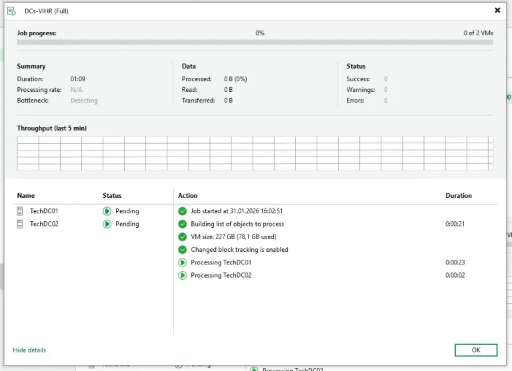Screen dimensions: 512x371
Task: Click the Job progress bar
Action: click(x=255, y=42)
